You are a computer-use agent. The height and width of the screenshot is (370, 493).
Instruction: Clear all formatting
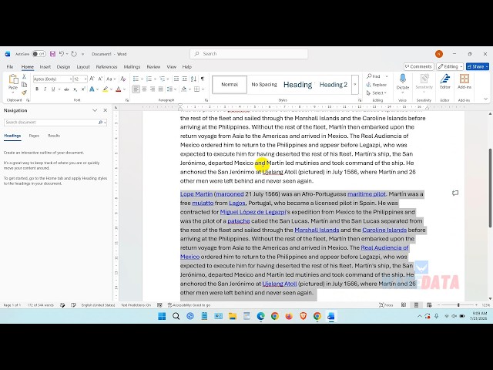pos(123,79)
